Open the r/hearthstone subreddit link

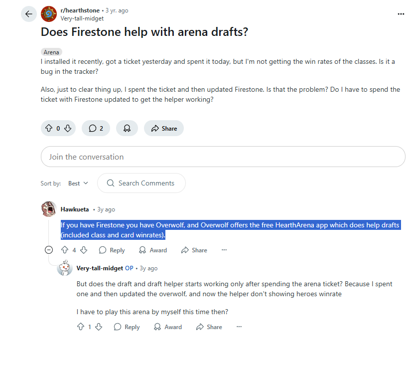click(x=80, y=10)
